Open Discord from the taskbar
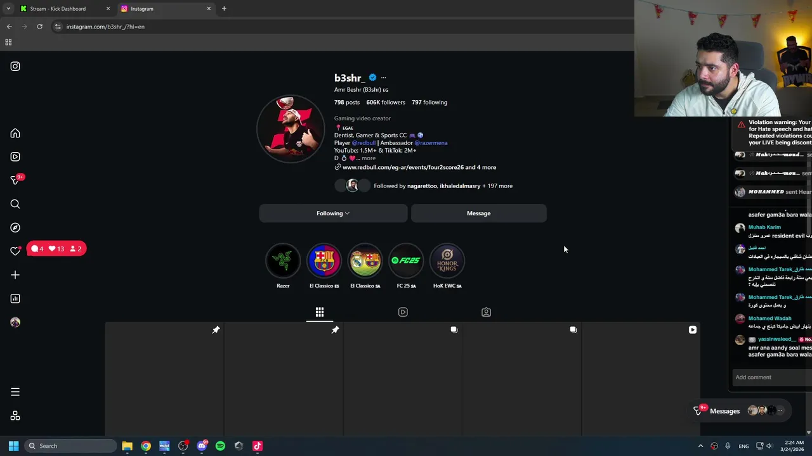The height and width of the screenshot is (456, 812). (202, 446)
